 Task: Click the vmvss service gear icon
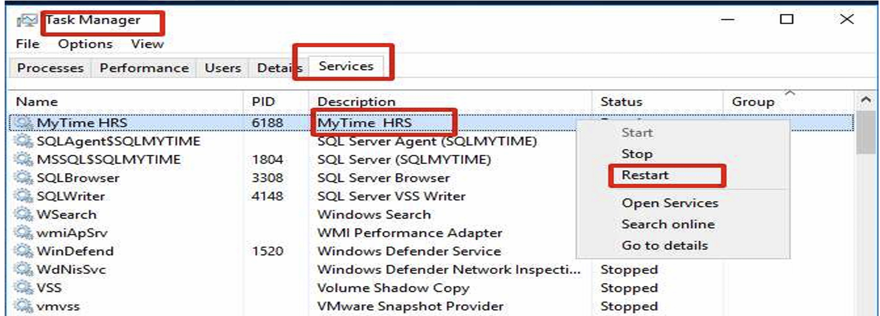(x=23, y=306)
